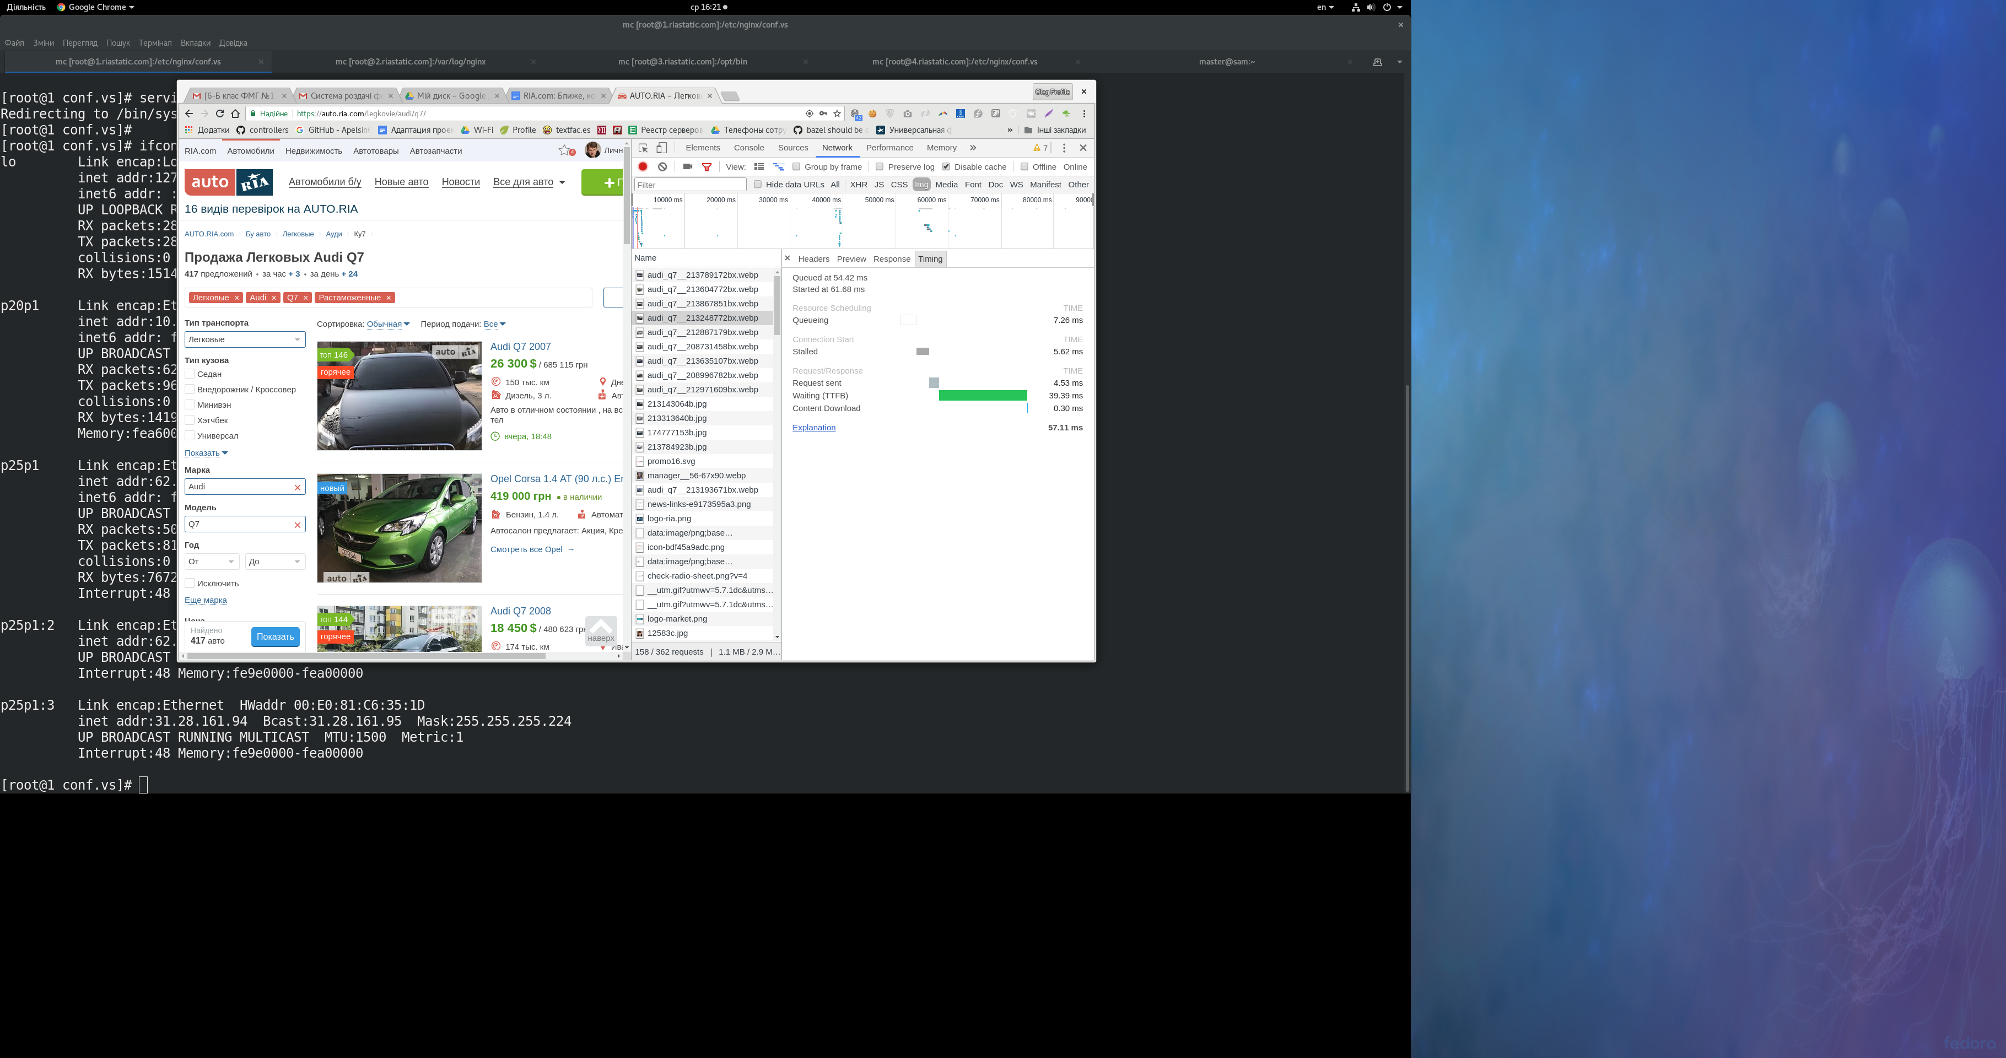
Task: Expand the bookmarks bar overflow chevron
Action: 1010,130
